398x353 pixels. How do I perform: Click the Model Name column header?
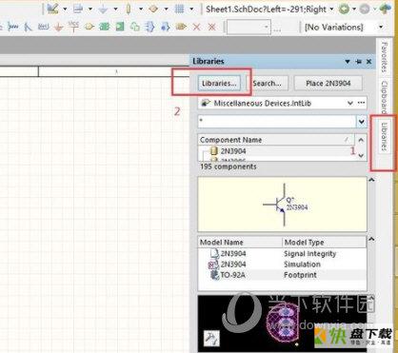(240, 243)
